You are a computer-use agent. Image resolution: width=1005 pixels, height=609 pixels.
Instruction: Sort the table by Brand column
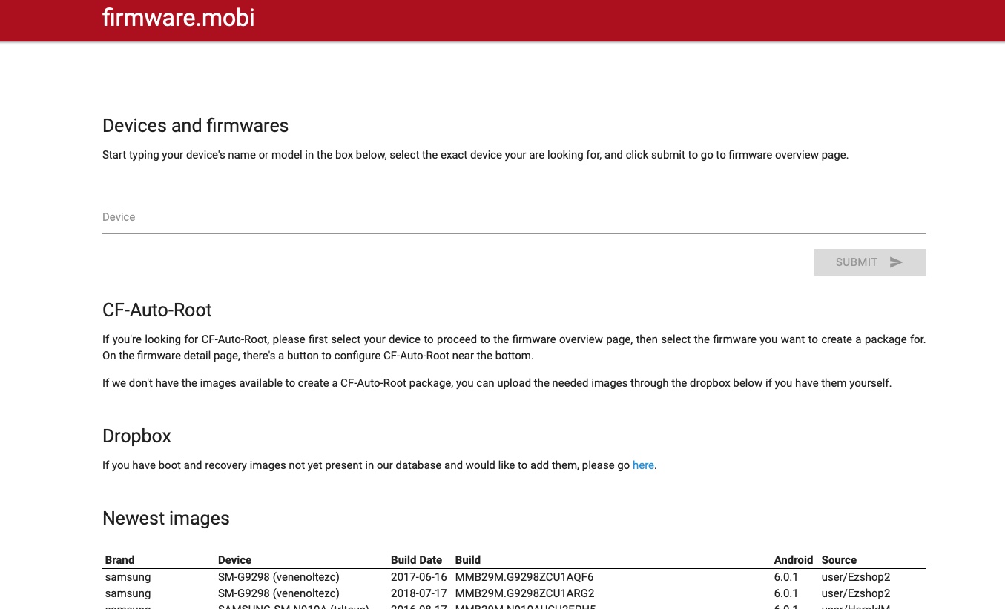pyautogui.click(x=119, y=560)
